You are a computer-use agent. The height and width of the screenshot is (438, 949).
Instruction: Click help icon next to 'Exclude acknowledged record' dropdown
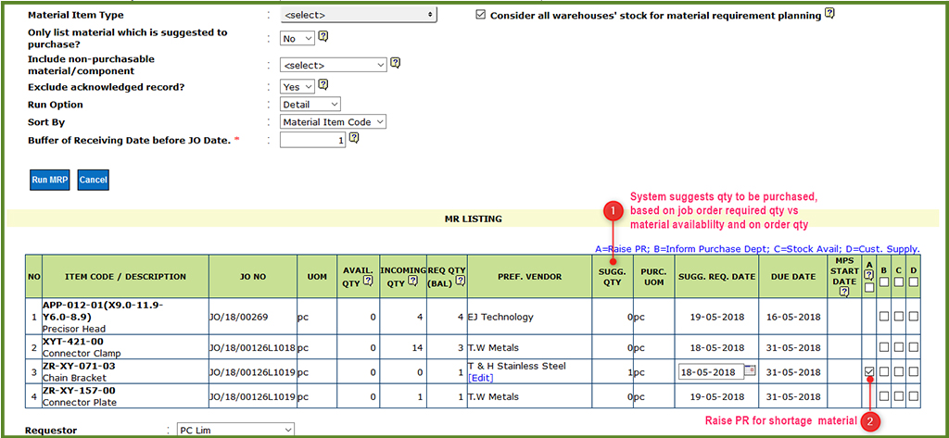323,84
